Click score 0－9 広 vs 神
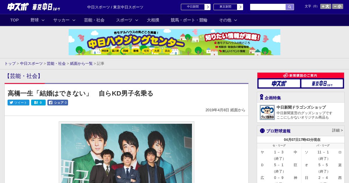This screenshot has width=349, height=183. [279, 178]
